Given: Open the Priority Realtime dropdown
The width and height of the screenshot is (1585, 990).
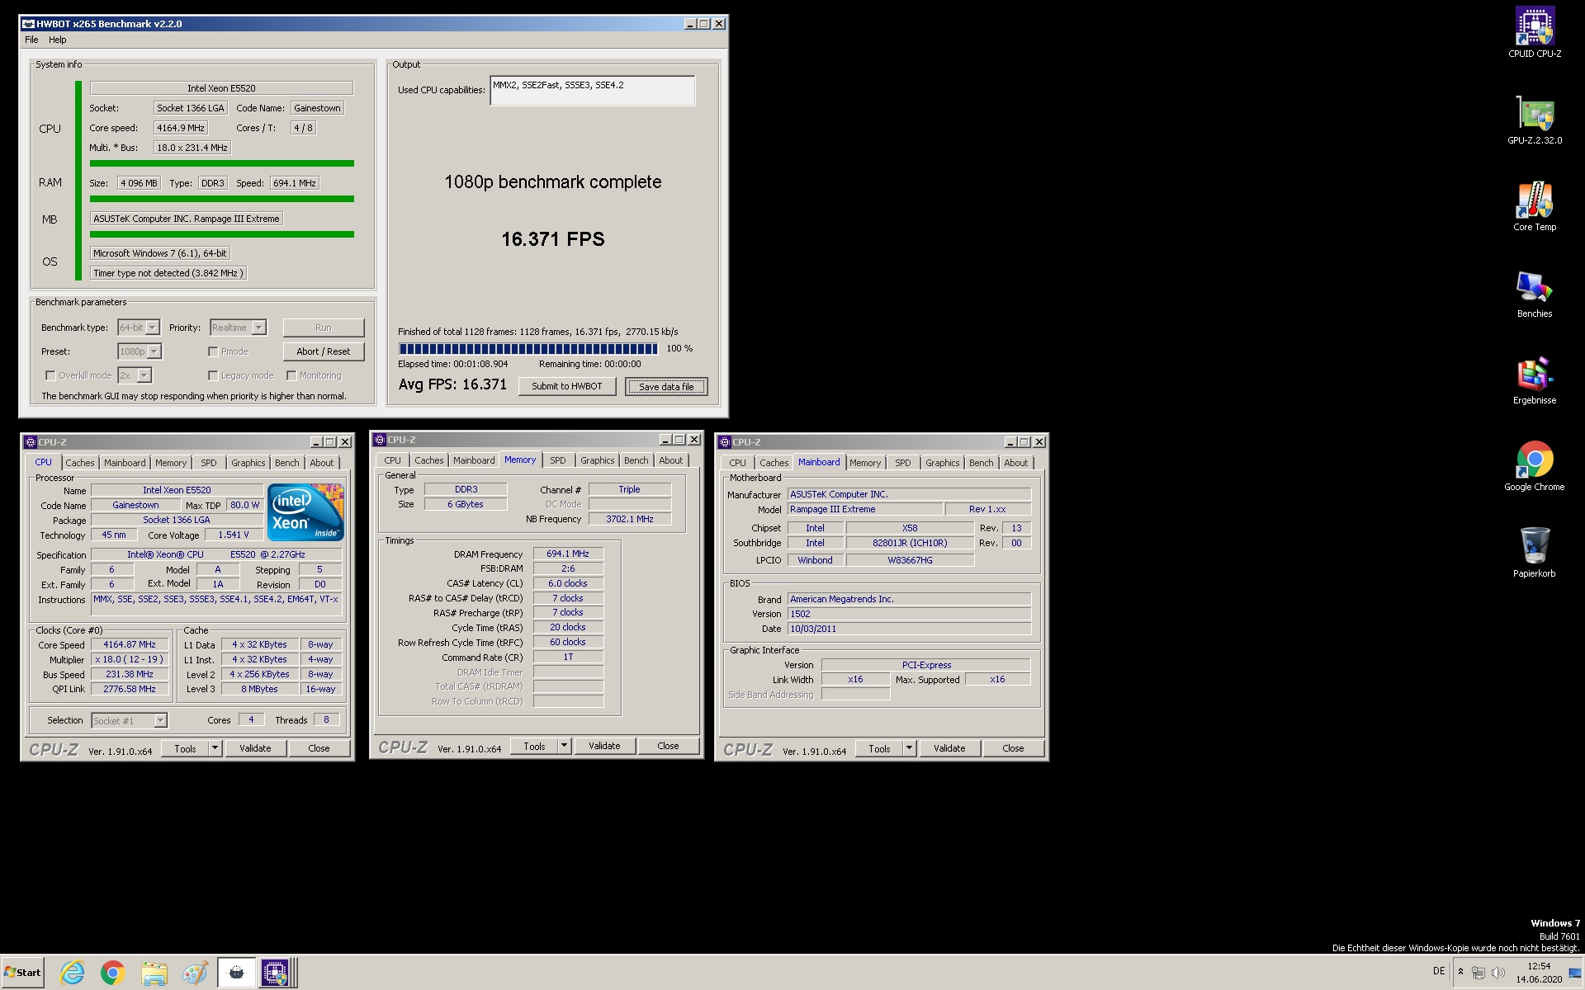Looking at the screenshot, I should click(x=259, y=328).
